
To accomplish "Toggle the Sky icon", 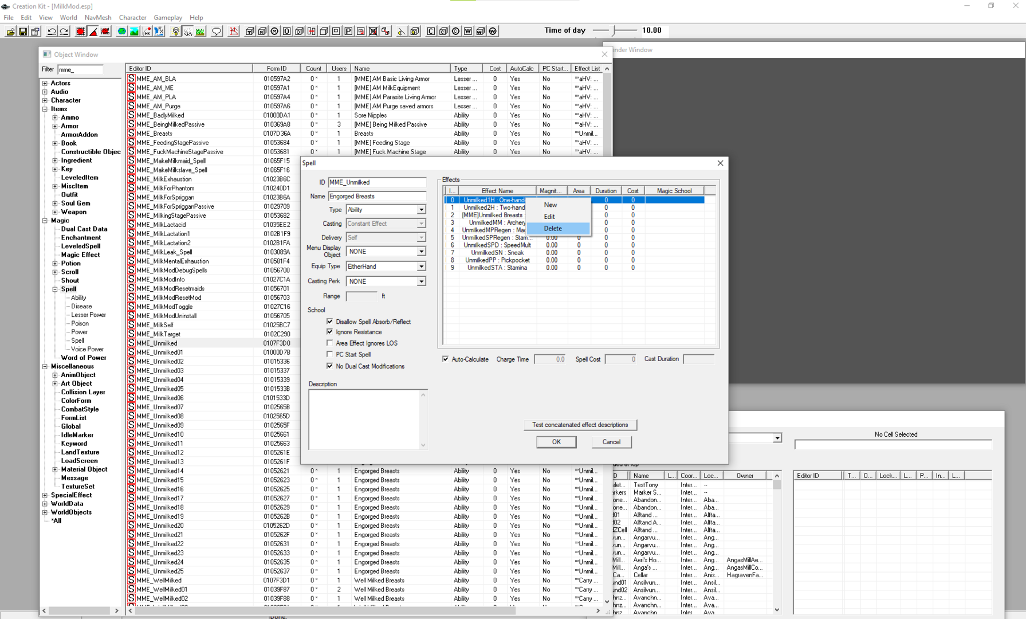I will coord(188,32).
